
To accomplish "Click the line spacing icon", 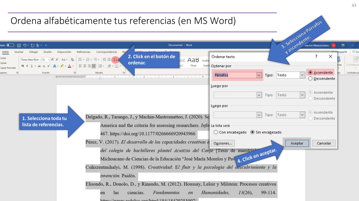I will 100,66.
